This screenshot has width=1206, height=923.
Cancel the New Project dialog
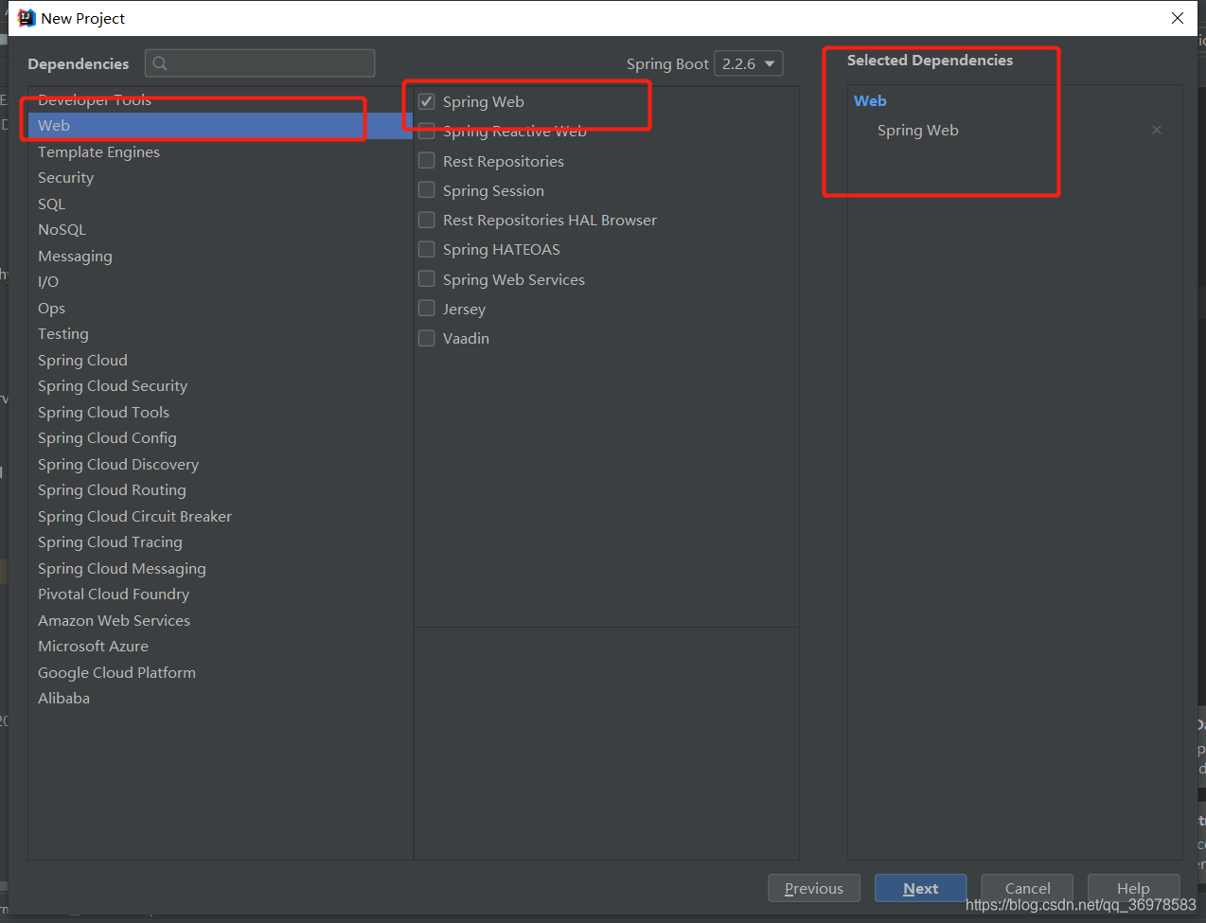1027,888
